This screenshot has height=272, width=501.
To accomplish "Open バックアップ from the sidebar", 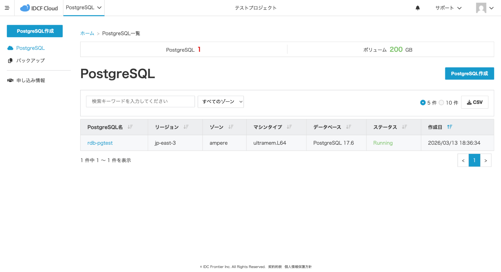I will tap(30, 60).
